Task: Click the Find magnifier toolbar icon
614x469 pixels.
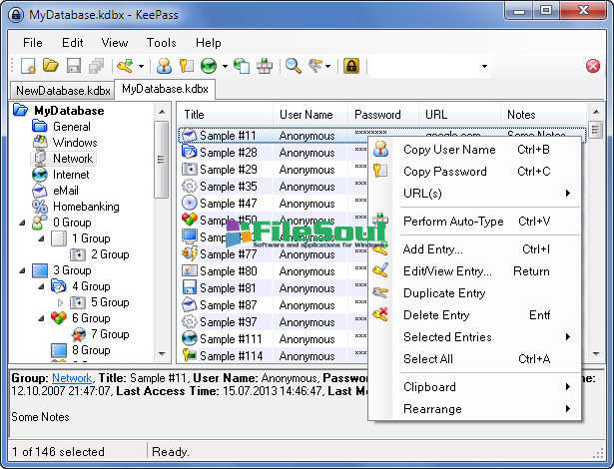Action: pyautogui.click(x=294, y=66)
